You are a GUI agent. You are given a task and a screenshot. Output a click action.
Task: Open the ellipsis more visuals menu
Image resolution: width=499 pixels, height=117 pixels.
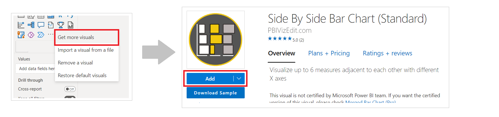50,34
